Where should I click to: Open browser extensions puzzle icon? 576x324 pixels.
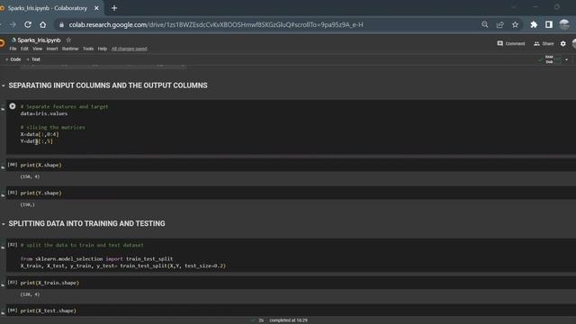pyautogui.click(x=534, y=24)
